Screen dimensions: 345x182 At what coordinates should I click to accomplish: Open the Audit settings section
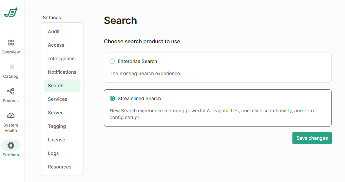[x=54, y=31]
